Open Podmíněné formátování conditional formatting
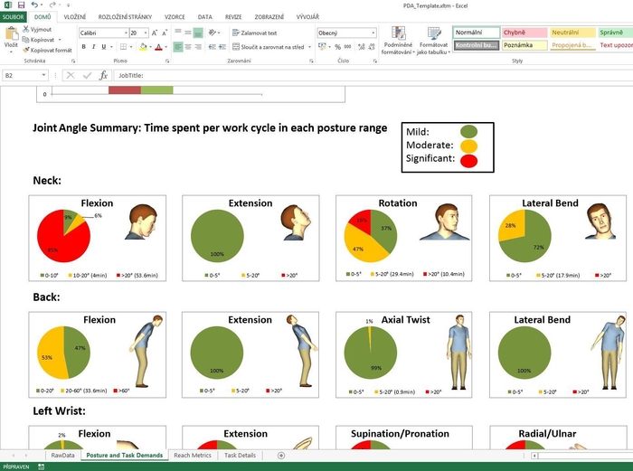 [x=398, y=41]
